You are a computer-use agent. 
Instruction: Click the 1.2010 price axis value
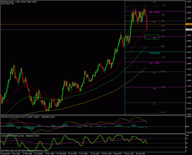click(x=189, y=103)
